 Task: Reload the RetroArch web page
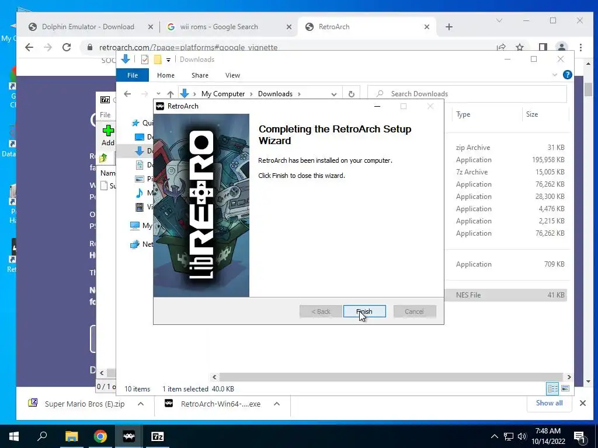coord(67,47)
